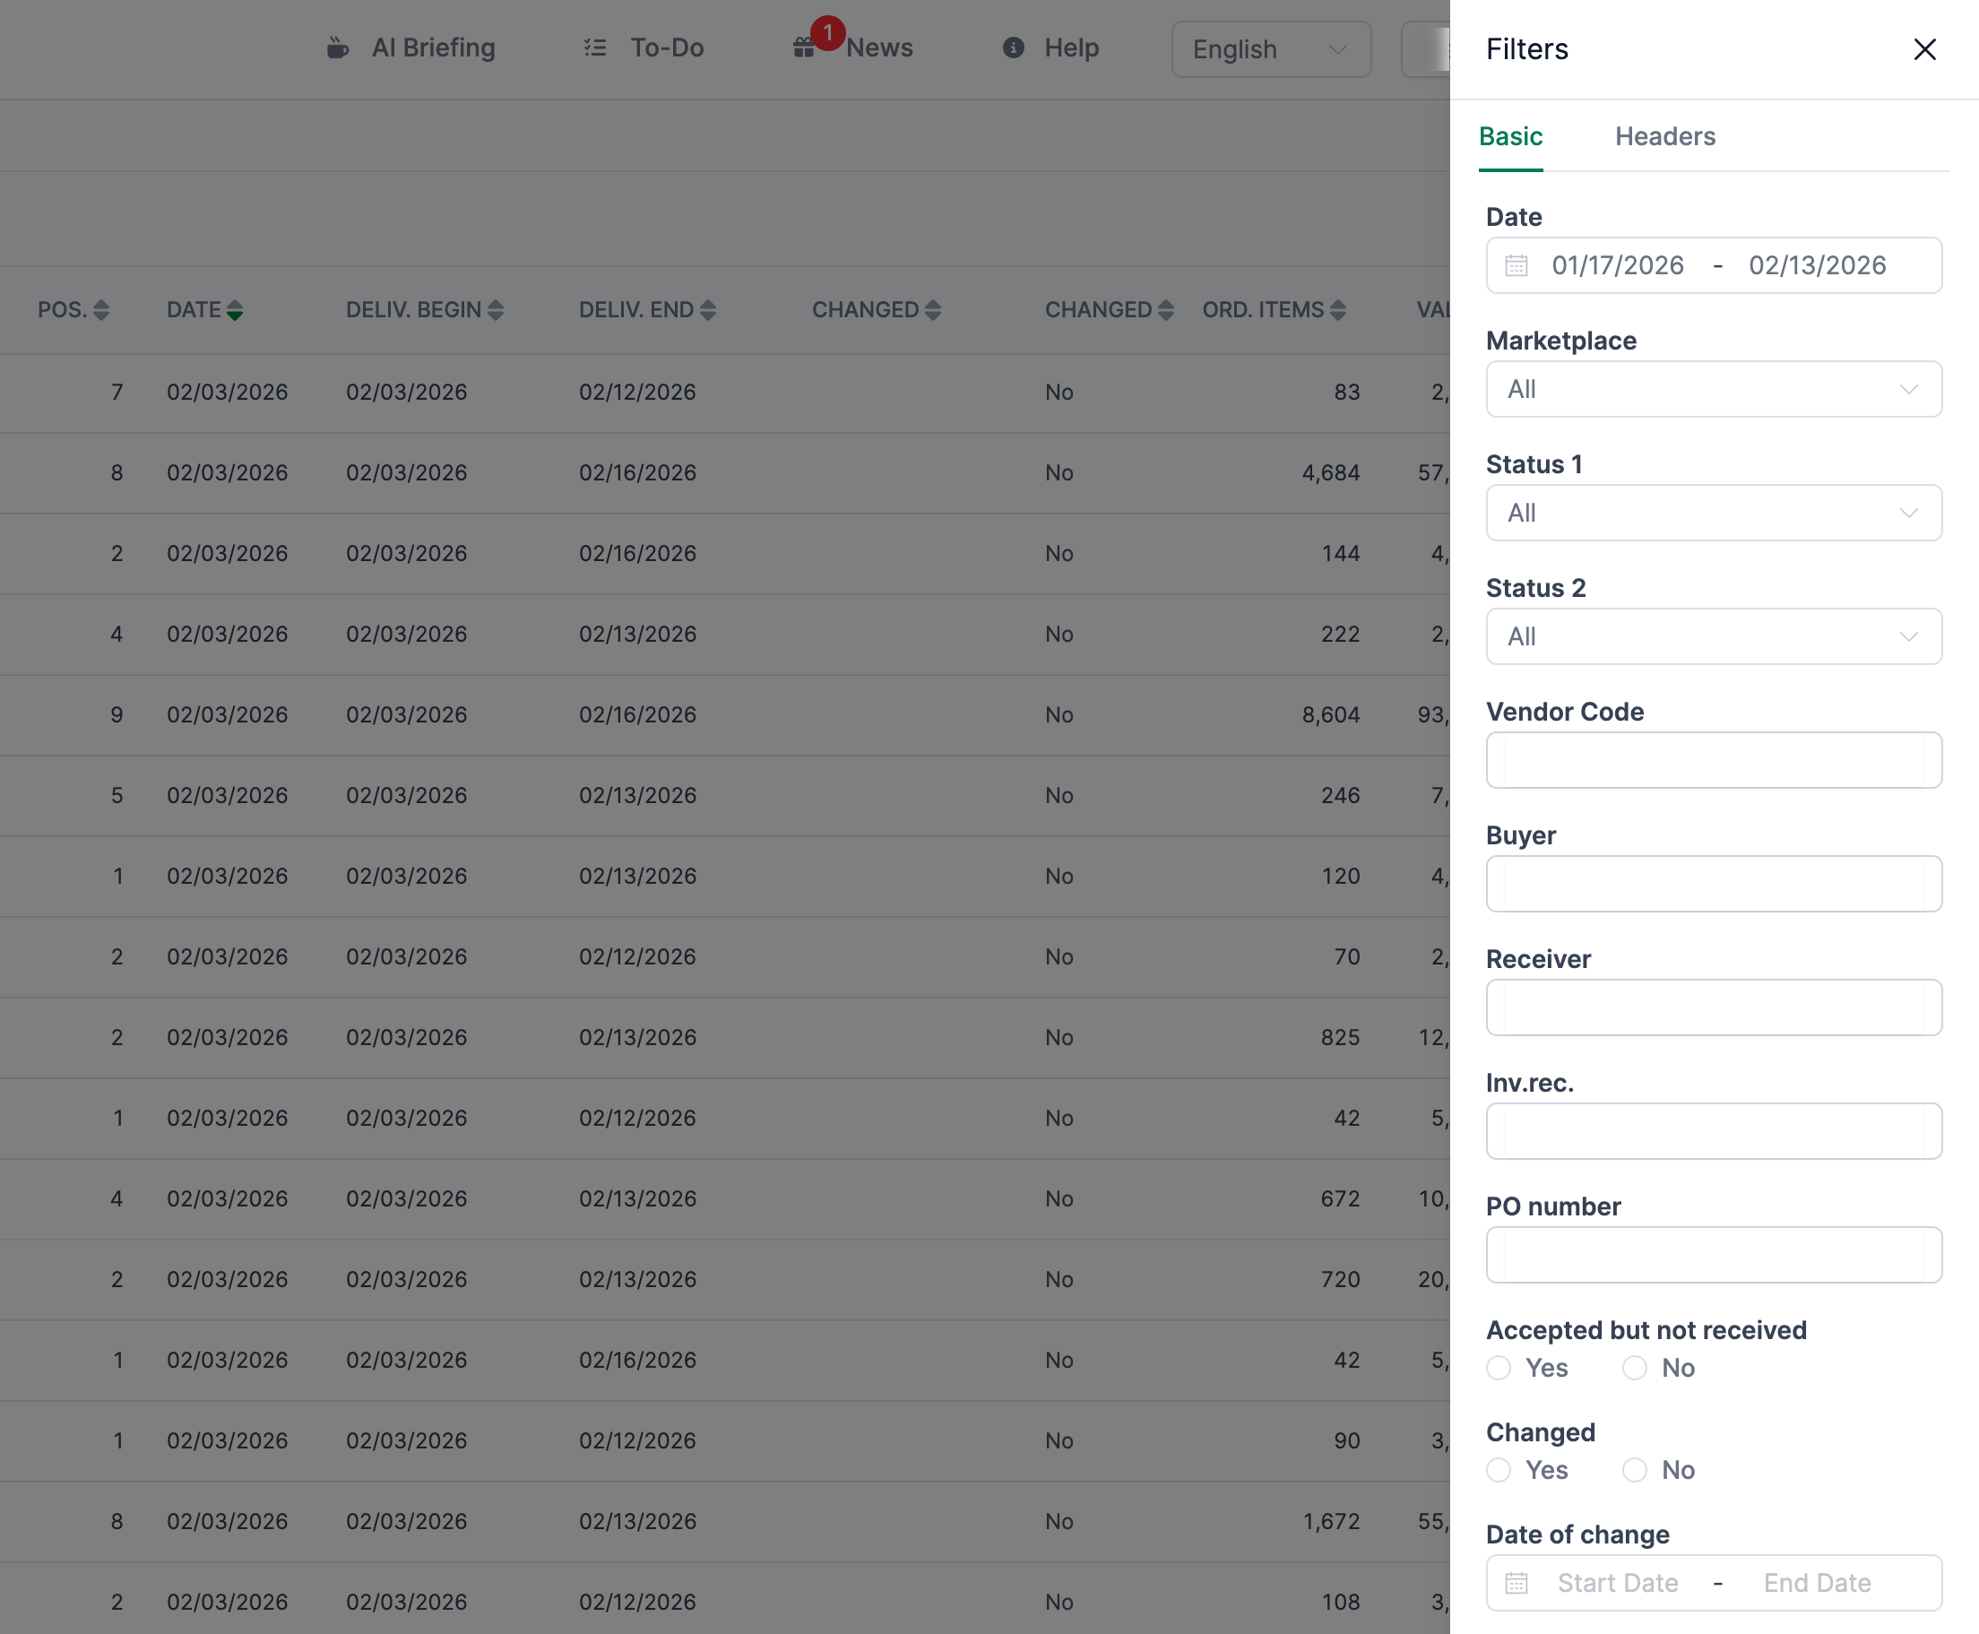Open the English language selector
Viewport: 1979px width, 1634px height.
click(1270, 49)
